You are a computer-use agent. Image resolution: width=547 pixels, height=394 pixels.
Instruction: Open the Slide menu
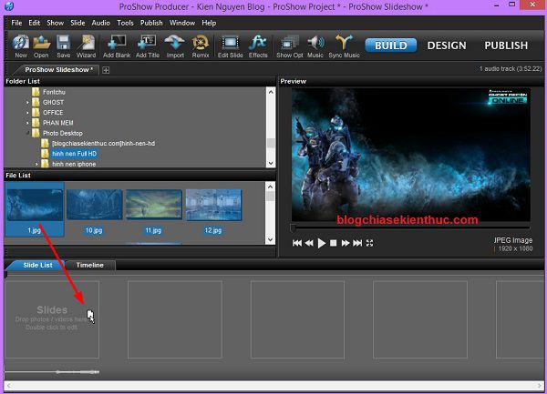pos(77,23)
